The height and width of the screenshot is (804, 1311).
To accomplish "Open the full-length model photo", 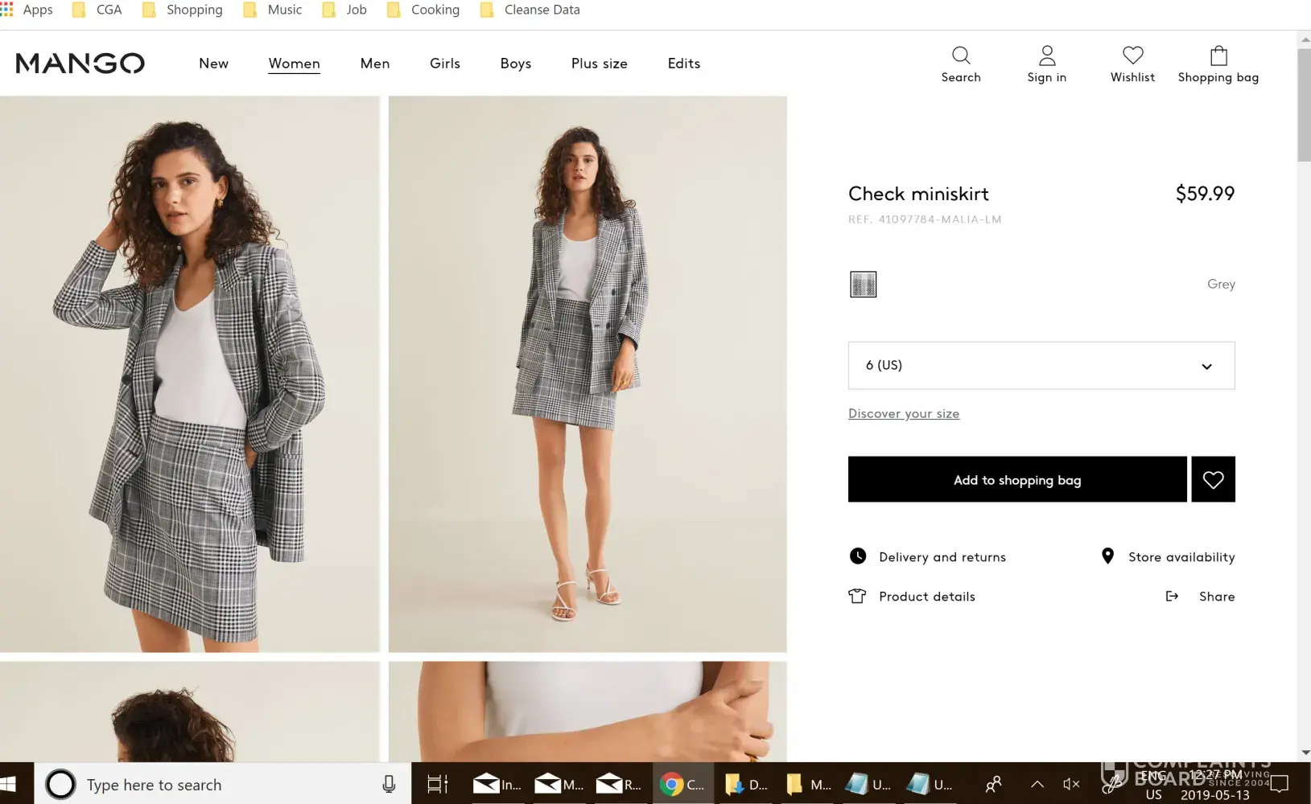I will [587, 374].
